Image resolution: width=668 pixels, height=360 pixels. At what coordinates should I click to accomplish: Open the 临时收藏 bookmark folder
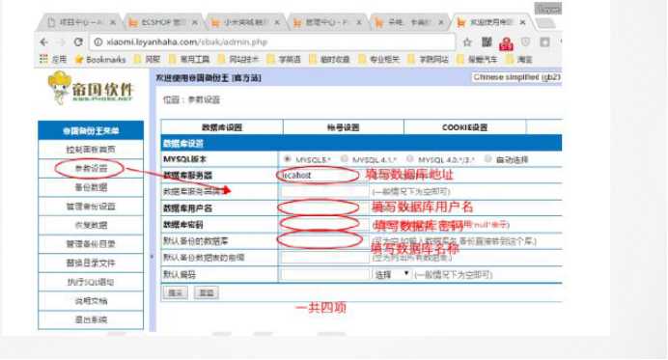pyautogui.click(x=330, y=59)
